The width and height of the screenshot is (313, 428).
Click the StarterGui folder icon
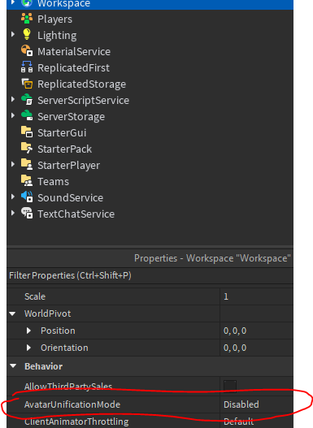27,132
